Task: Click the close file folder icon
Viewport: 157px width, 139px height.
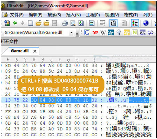Action: pyautogui.click(x=46, y=23)
